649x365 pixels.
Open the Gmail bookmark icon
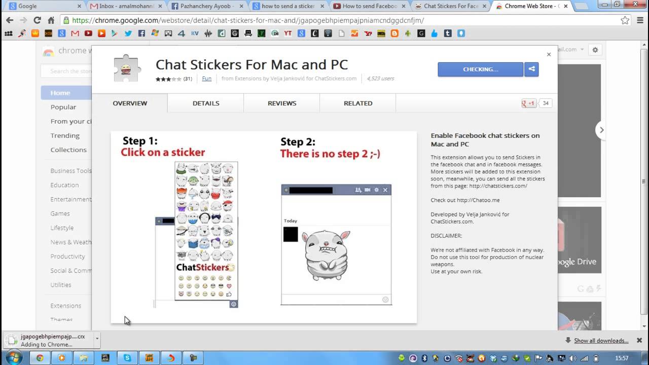75,33
